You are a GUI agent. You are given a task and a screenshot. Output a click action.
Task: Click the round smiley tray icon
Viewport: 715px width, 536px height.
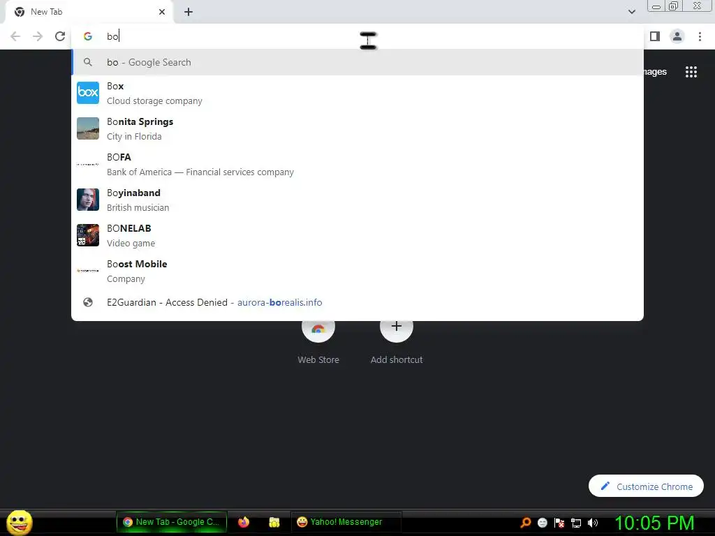pyautogui.click(x=543, y=522)
